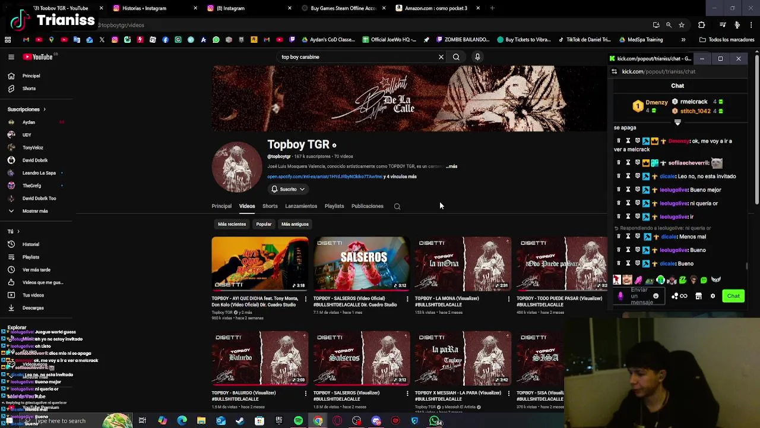Select the Popular filter chip
The image size is (760, 428).
pyautogui.click(x=264, y=224)
